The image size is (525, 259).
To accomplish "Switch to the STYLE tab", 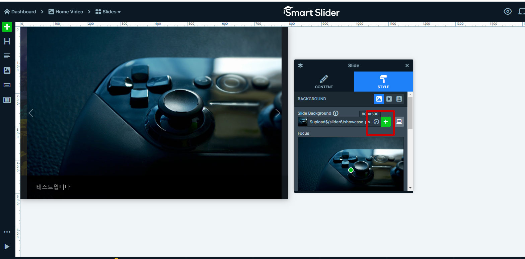I will pyautogui.click(x=383, y=82).
